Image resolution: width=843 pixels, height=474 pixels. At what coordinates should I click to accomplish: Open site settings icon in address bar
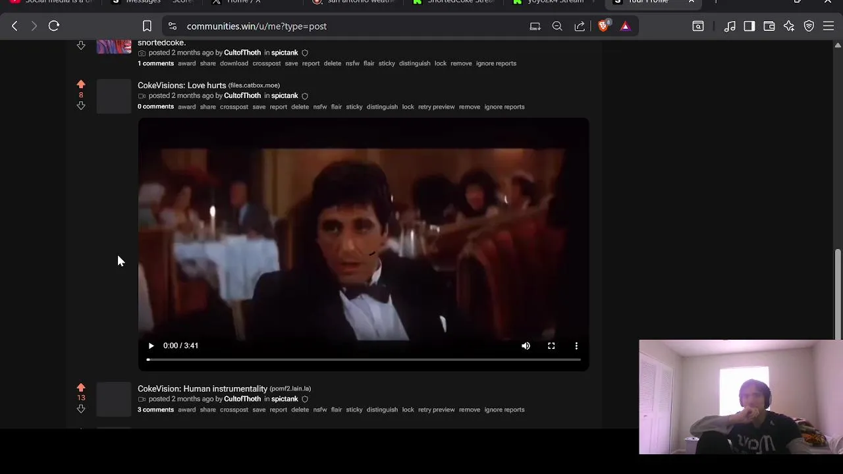[173, 26]
